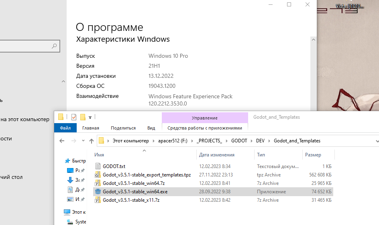The width and height of the screenshot is (379, 225).
Task: Expand the chevron after DEV breadcrumb
Action: (x=269, y=141)
